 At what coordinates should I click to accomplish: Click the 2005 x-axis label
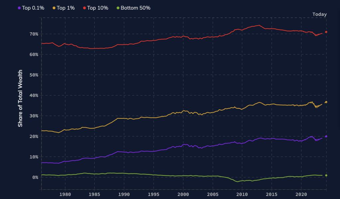click(x=213, y=194)
